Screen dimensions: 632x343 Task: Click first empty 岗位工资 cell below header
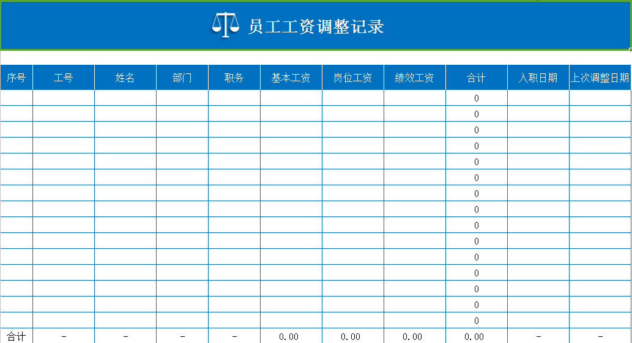click(352, 98)
